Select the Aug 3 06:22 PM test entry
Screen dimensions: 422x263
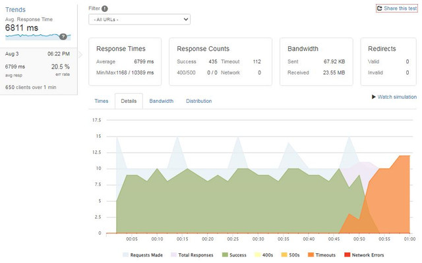[38, 71]
